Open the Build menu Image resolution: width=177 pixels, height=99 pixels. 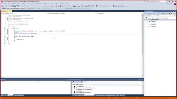[19, 4]
